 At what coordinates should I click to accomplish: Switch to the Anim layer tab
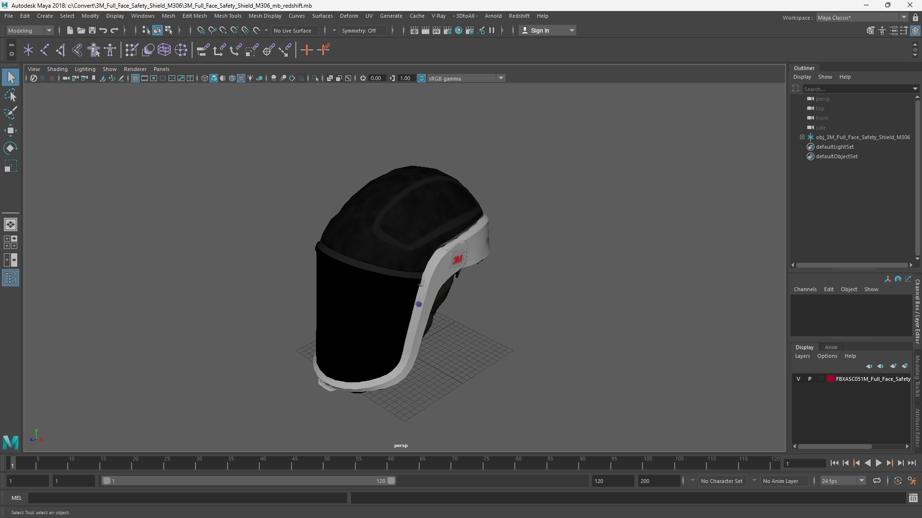831,347
